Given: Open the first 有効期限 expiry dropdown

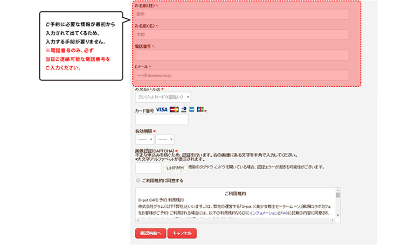Looking at the screenshot, I should [x=144, y=139].
